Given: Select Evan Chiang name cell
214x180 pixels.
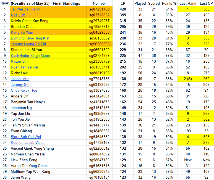Looking at the screenshot, I should coord(48,131).
